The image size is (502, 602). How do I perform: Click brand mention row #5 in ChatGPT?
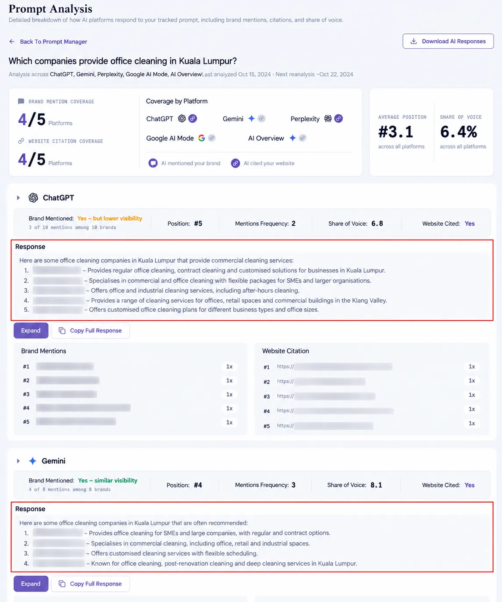tap(130, 422)
